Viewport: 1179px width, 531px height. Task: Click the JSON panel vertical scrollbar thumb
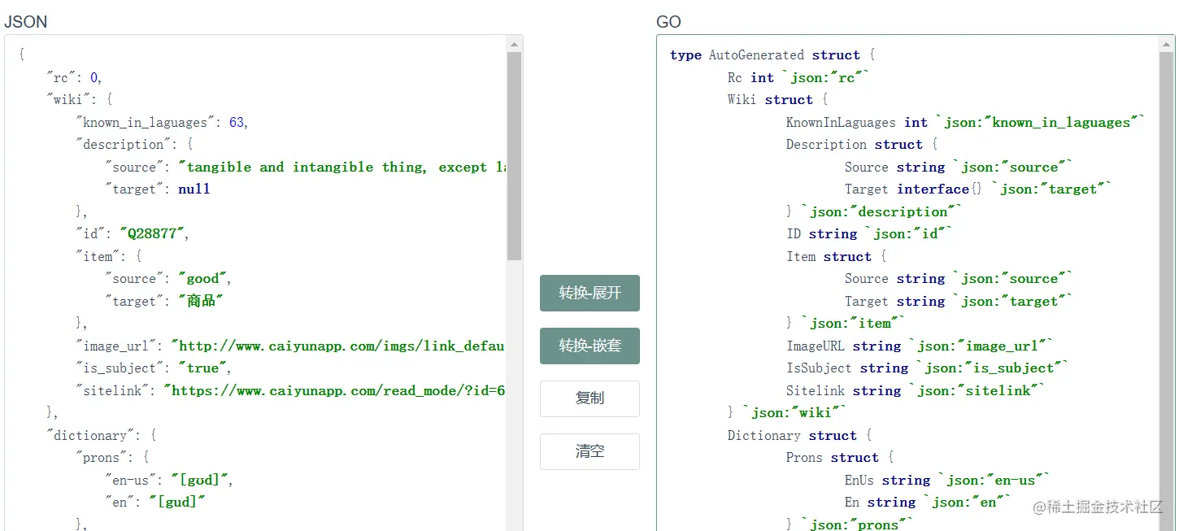pyautogui.click(x=514, y=156)
